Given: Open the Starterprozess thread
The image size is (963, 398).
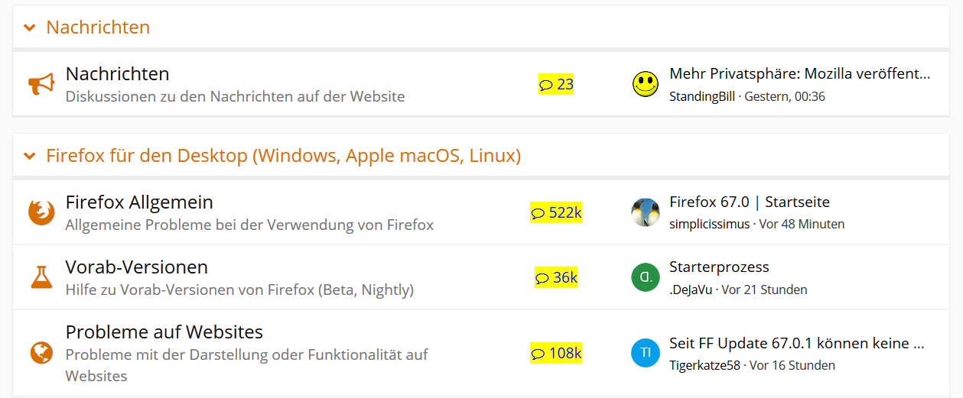Looking at the screenshot, I should click(x=719, y=267).
